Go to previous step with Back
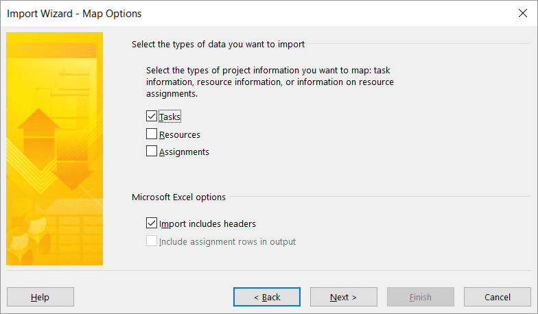The image size is (538, 314). 266,297
